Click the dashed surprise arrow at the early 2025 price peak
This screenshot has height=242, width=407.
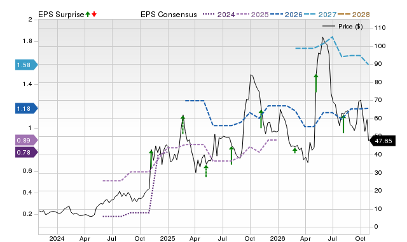(183, 125)
